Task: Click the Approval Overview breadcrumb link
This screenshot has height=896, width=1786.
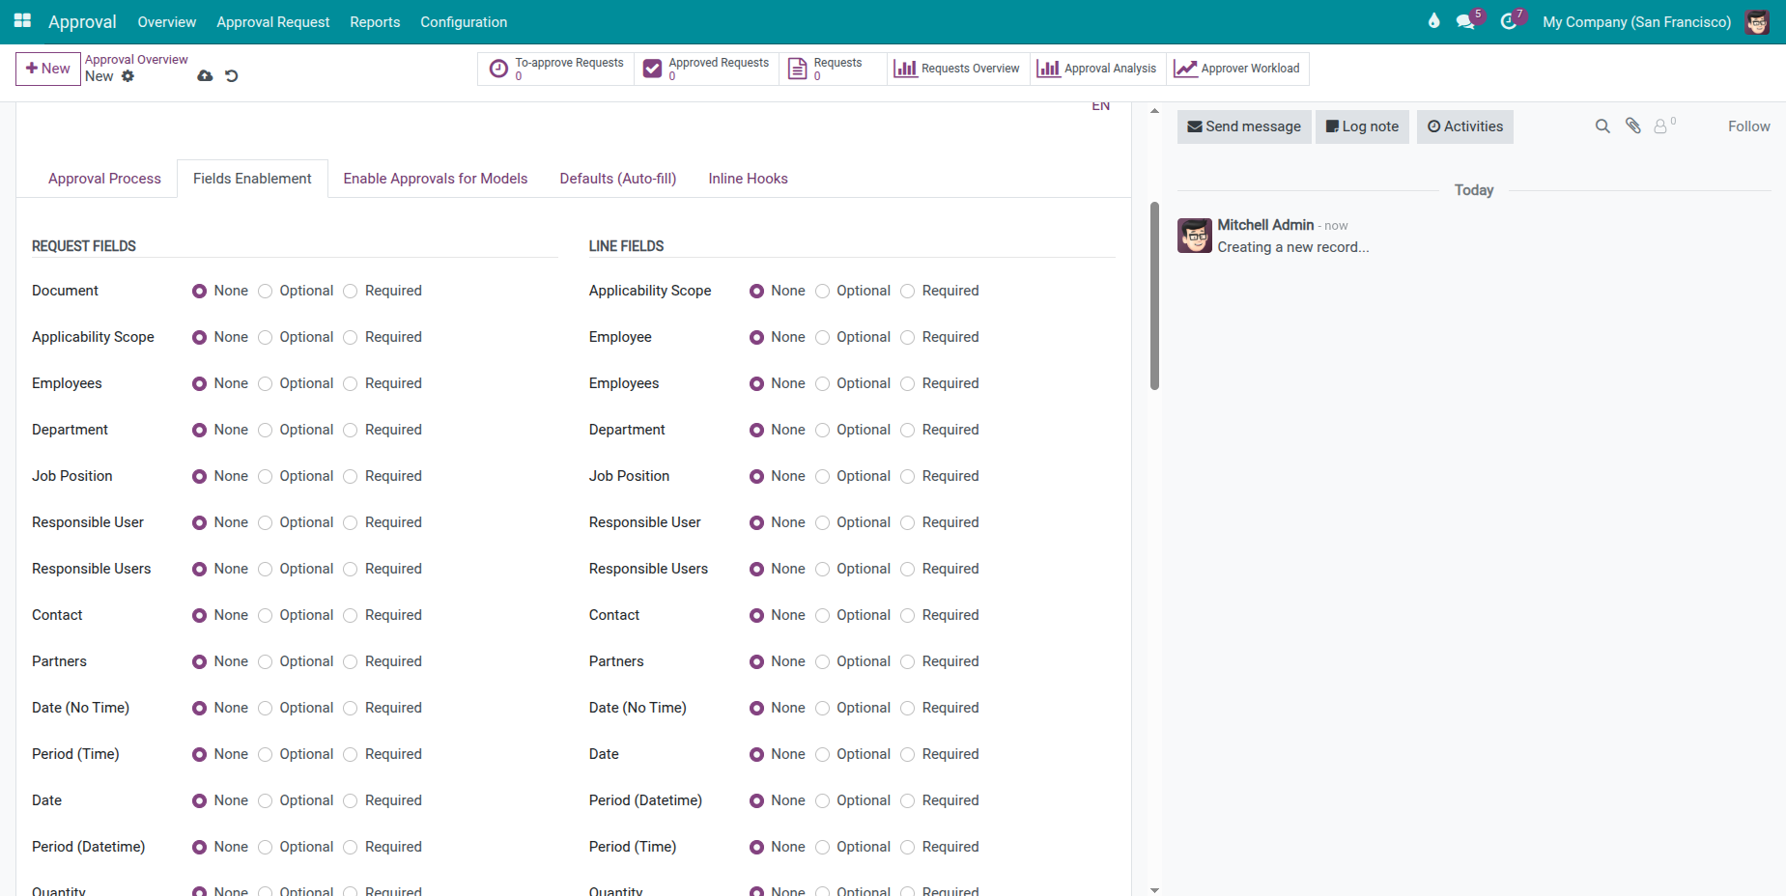Action: (x=136, y=60)
